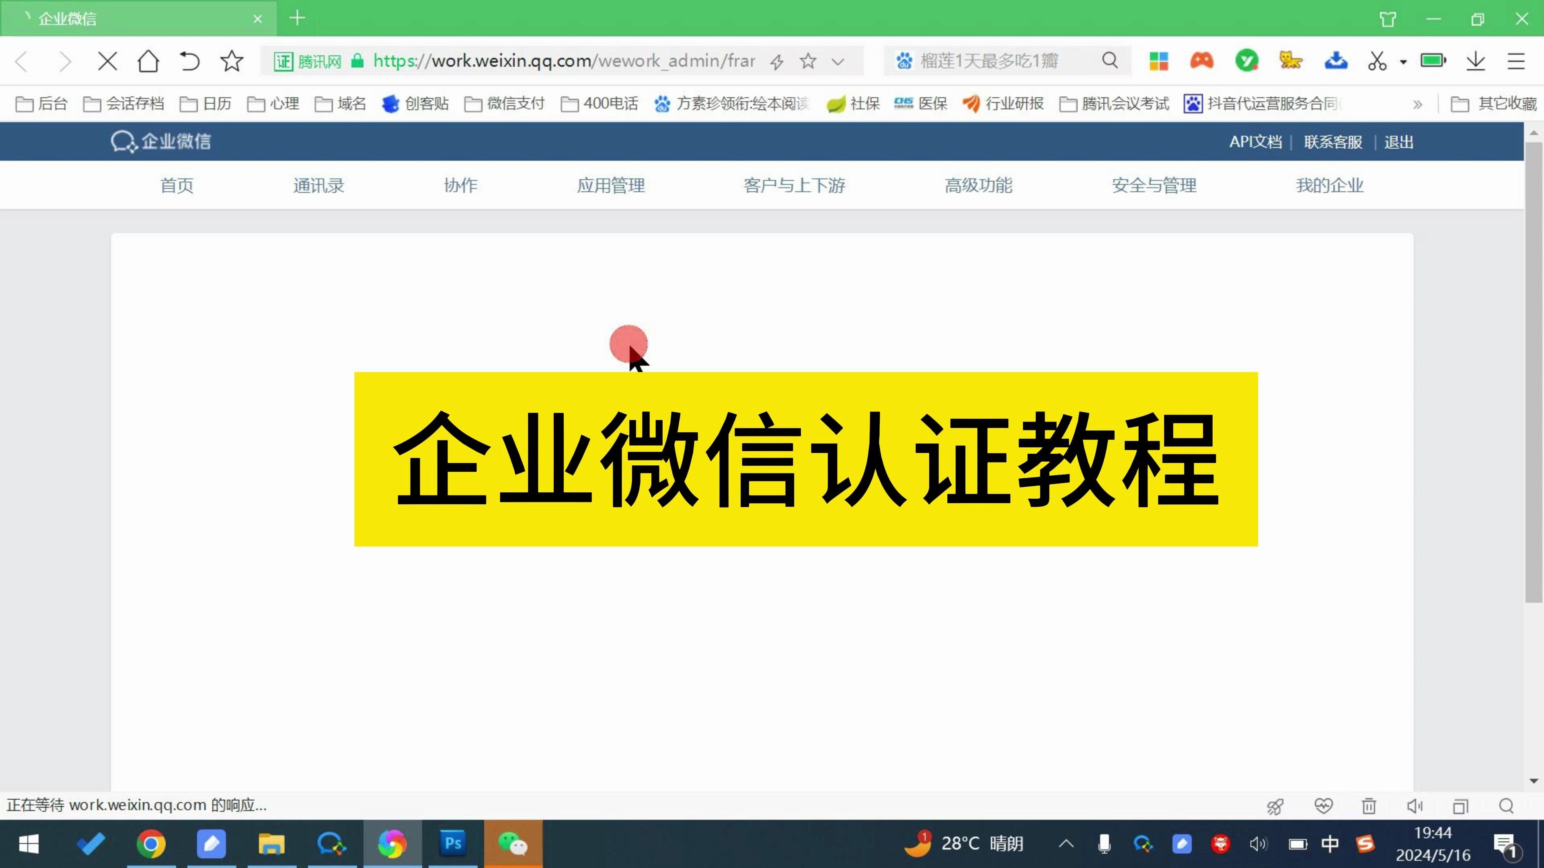The height and width of the screenshot is (868, 1544).
Task: Click the yellow leopard extension icon
Action: coord(1290,61)
